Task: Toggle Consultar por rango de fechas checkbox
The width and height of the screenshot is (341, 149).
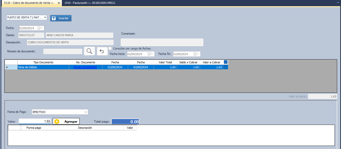Action: pyautogui.click(x=110, y=48)
